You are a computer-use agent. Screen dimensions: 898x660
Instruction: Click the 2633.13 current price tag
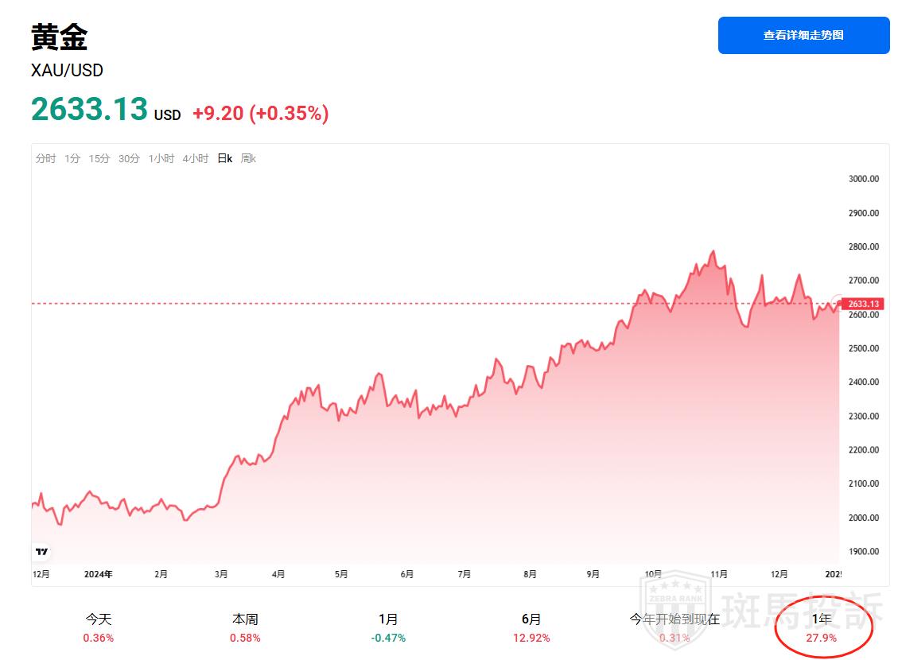863,304
